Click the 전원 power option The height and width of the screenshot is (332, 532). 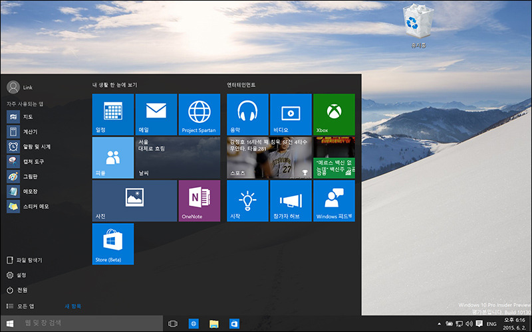(x=17, y=290)
